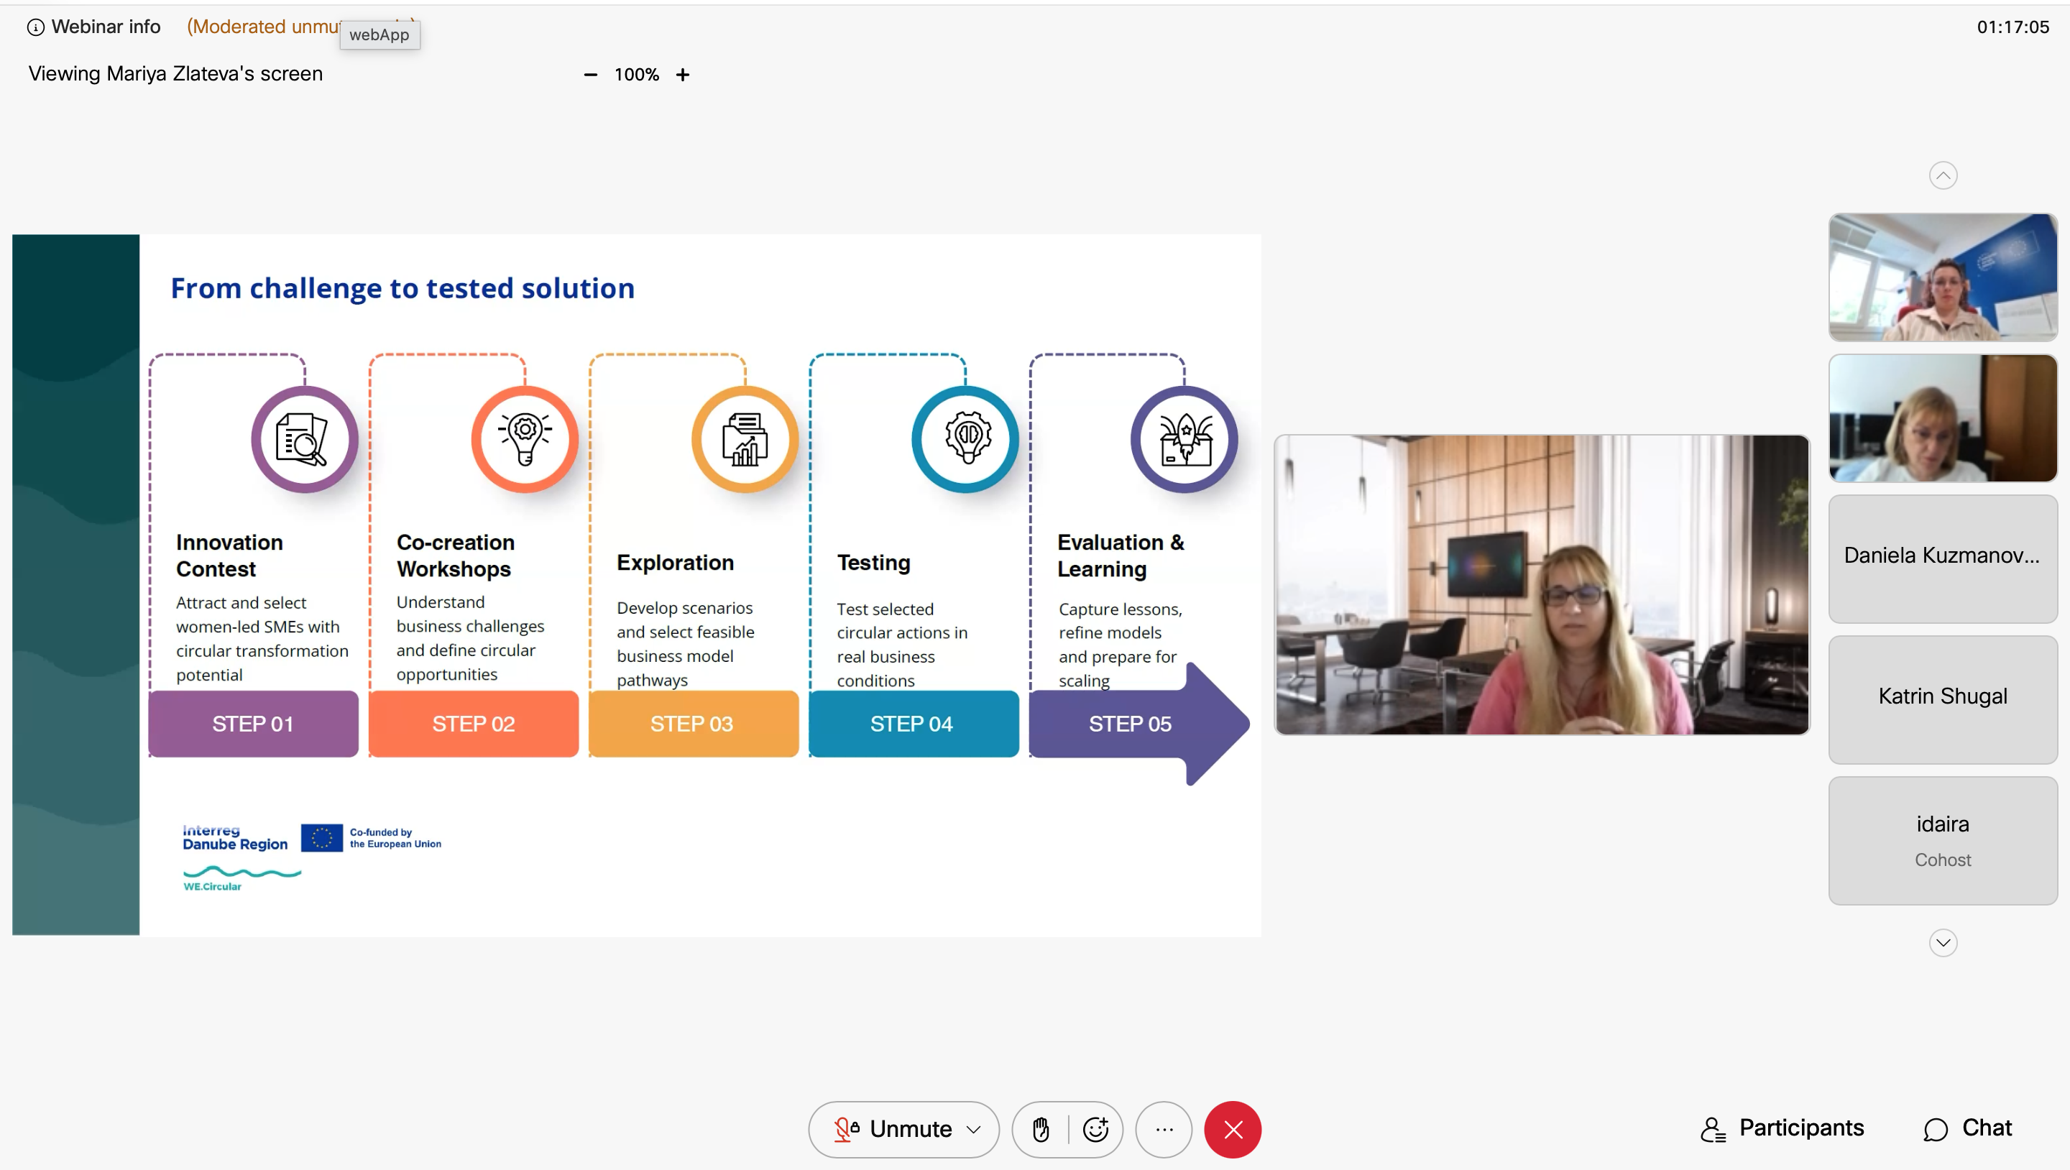Zoom out shared screen with minus

[590, 75]
